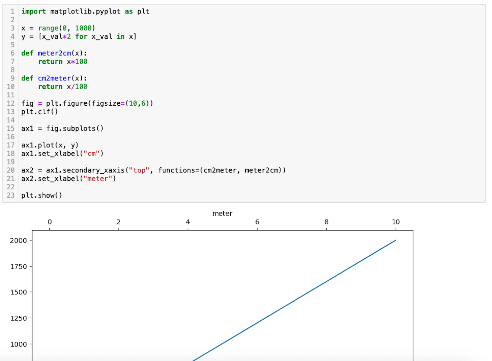Screen dimensions: 492x361
Task: Click the fig.subplots() assignment line
Action: click(x=62, y=128)
